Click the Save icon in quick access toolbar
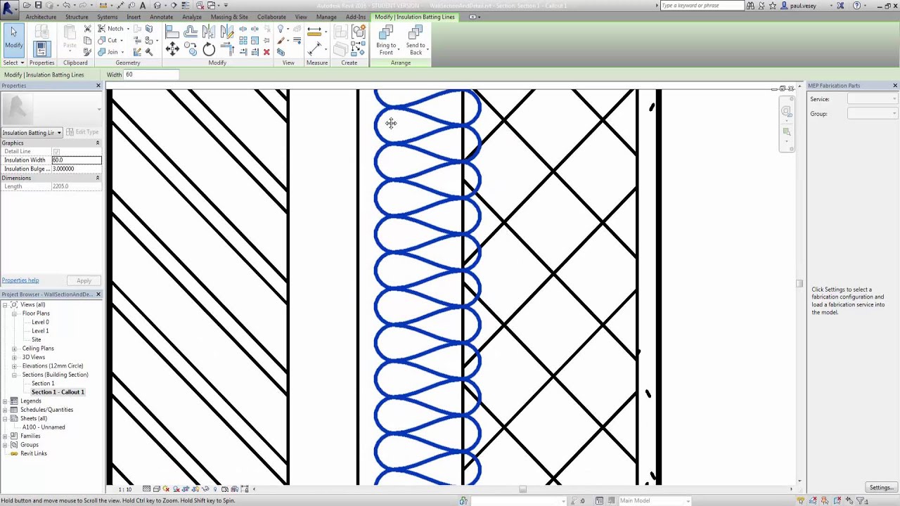Viewport: 900px width, 506px height. [x=38, y=6]
